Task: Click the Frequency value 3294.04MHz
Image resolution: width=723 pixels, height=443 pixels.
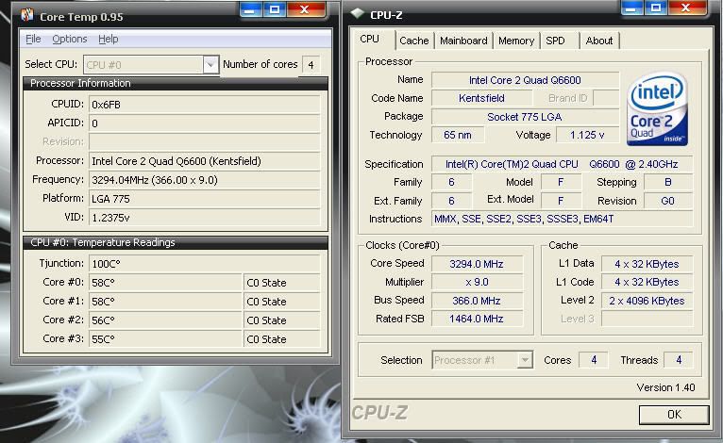Action: (204, 180)
